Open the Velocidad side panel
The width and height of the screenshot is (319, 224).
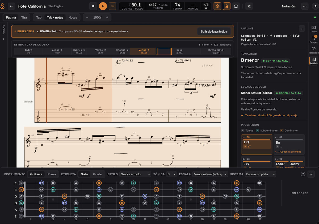(314, 50)
